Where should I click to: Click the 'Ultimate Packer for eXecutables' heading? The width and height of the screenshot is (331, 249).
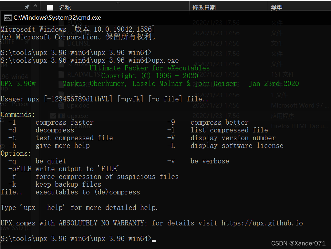coord(150,68)
